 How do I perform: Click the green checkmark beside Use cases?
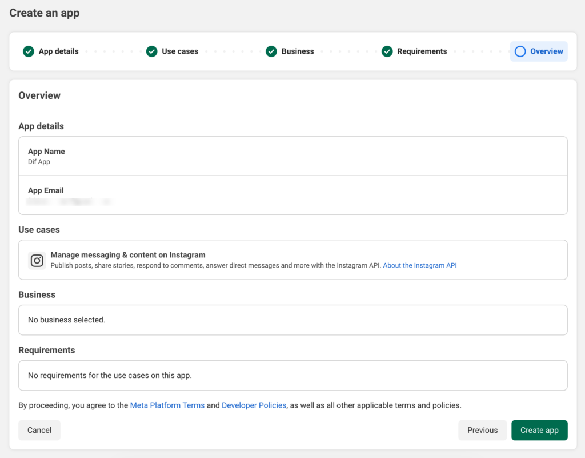[151, 51]
